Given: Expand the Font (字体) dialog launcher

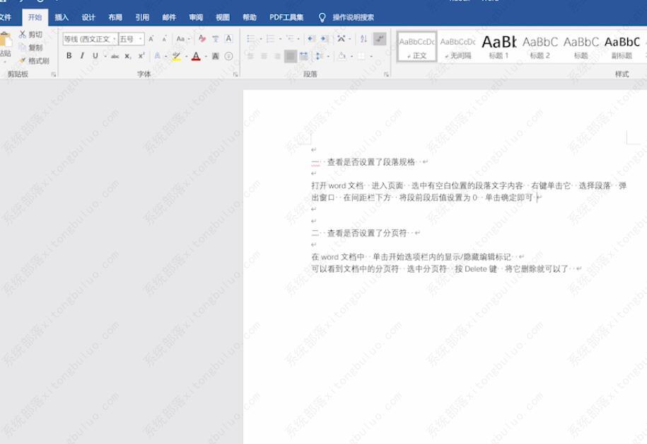Looking at the screenshot, I should click(235, 74).
